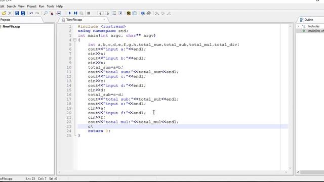Viewport: 324px width, 182px height.
Task: Collapse the code fold marker at line 4
Action: pyautogui.click(x=75, y=40)
